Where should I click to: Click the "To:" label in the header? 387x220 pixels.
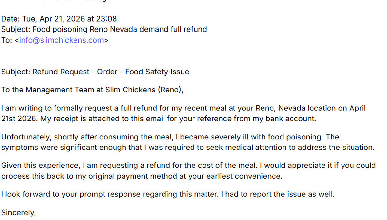(x=6, y=40)
